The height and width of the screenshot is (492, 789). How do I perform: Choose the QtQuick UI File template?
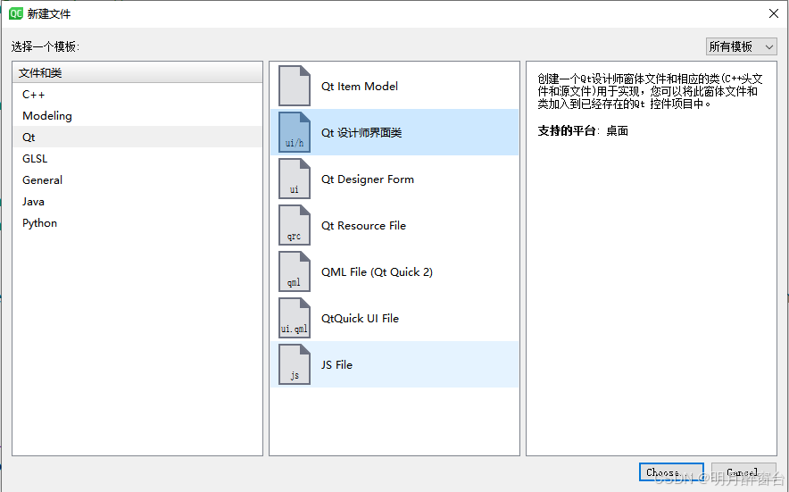coord(394,318)
